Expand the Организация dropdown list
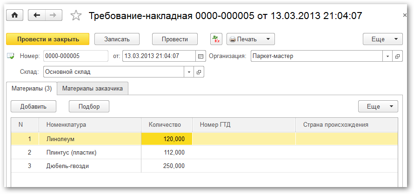This screenshot has width=414, height=194. (387, 56)
